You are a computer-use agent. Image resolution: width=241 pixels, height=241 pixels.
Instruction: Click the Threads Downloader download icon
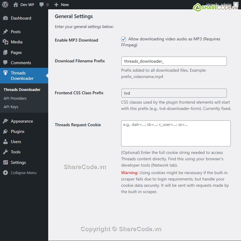[5, 73]
